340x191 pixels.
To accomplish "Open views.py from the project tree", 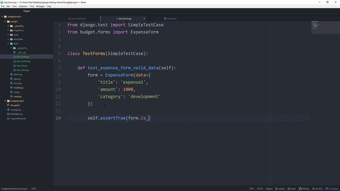I will 18,97.
